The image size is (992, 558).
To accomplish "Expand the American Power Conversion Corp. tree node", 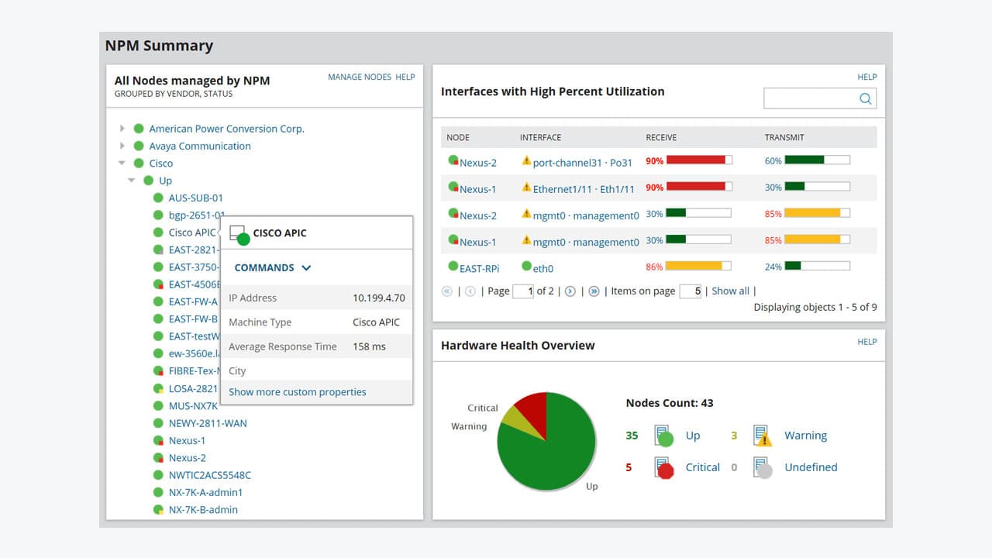I will (x=122, y=128).
